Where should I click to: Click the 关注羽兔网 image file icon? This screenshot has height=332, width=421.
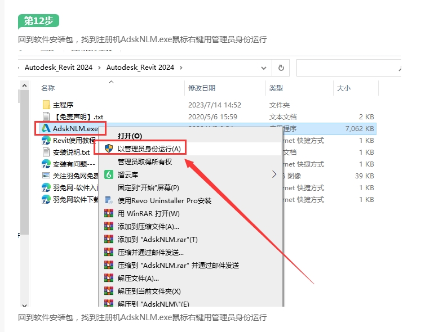pyautogui.click(x=46, y=176)
